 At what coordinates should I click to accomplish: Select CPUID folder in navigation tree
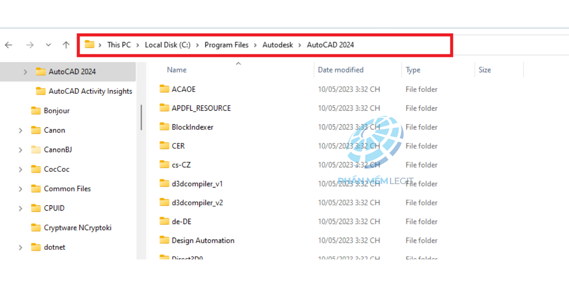(54, 208)
